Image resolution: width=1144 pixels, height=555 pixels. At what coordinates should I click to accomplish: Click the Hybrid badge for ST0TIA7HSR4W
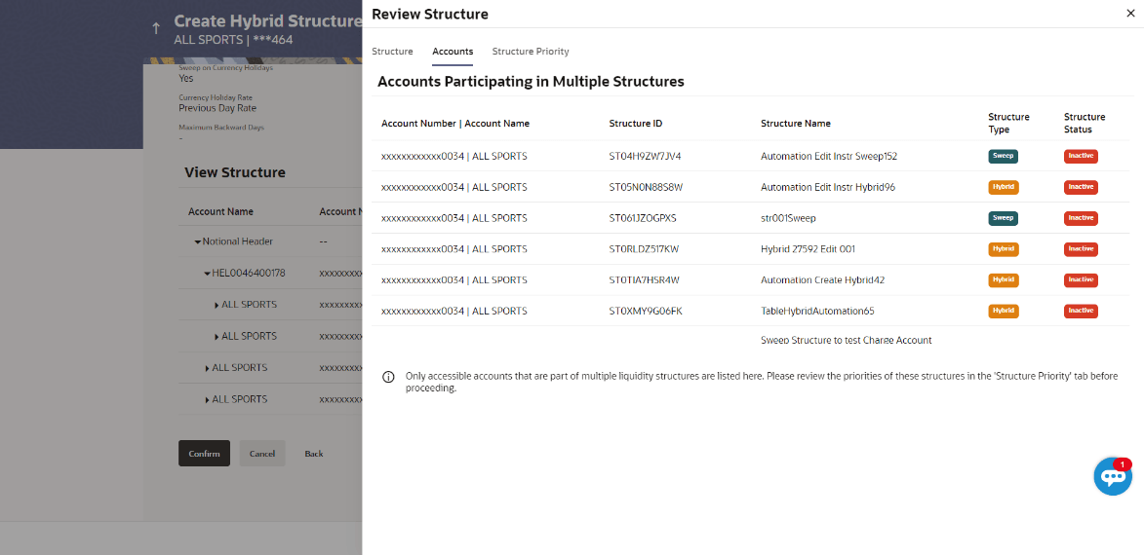pos(1003,280)
